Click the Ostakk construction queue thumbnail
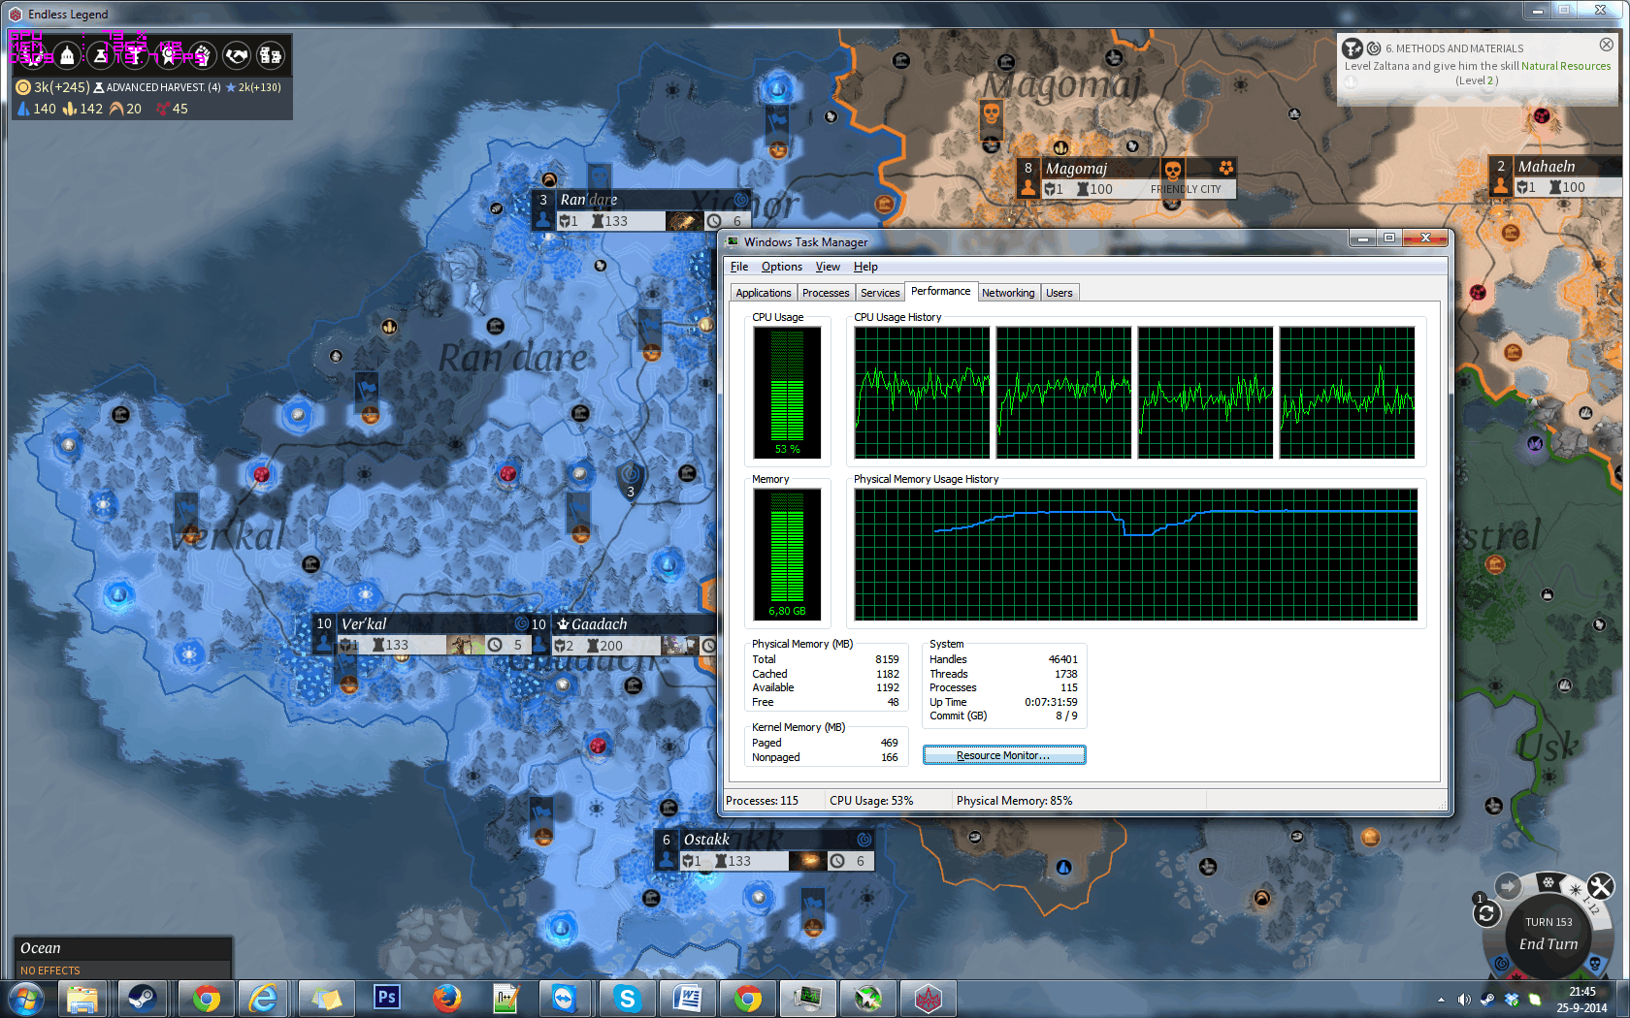 pos(807,861)
